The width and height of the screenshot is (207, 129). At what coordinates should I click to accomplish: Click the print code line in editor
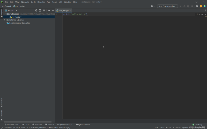75,14
